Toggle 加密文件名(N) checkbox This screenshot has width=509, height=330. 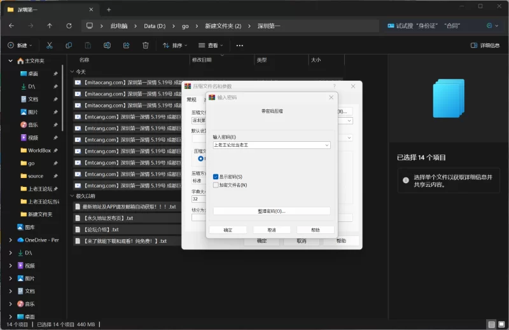coord(216,185)
